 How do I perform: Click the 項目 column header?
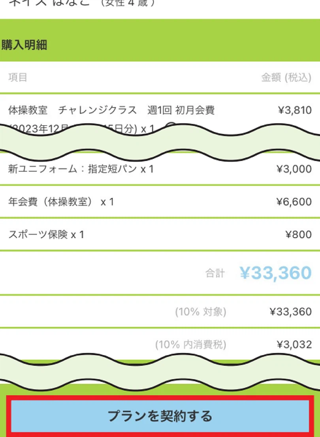point(18,77)
